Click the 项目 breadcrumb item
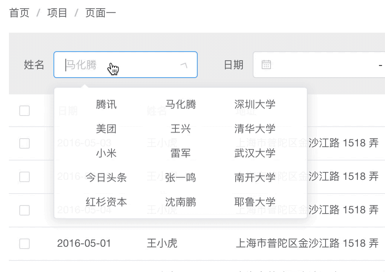The height and width of the screenshot is (272, 385). click(x=56, y=12)
